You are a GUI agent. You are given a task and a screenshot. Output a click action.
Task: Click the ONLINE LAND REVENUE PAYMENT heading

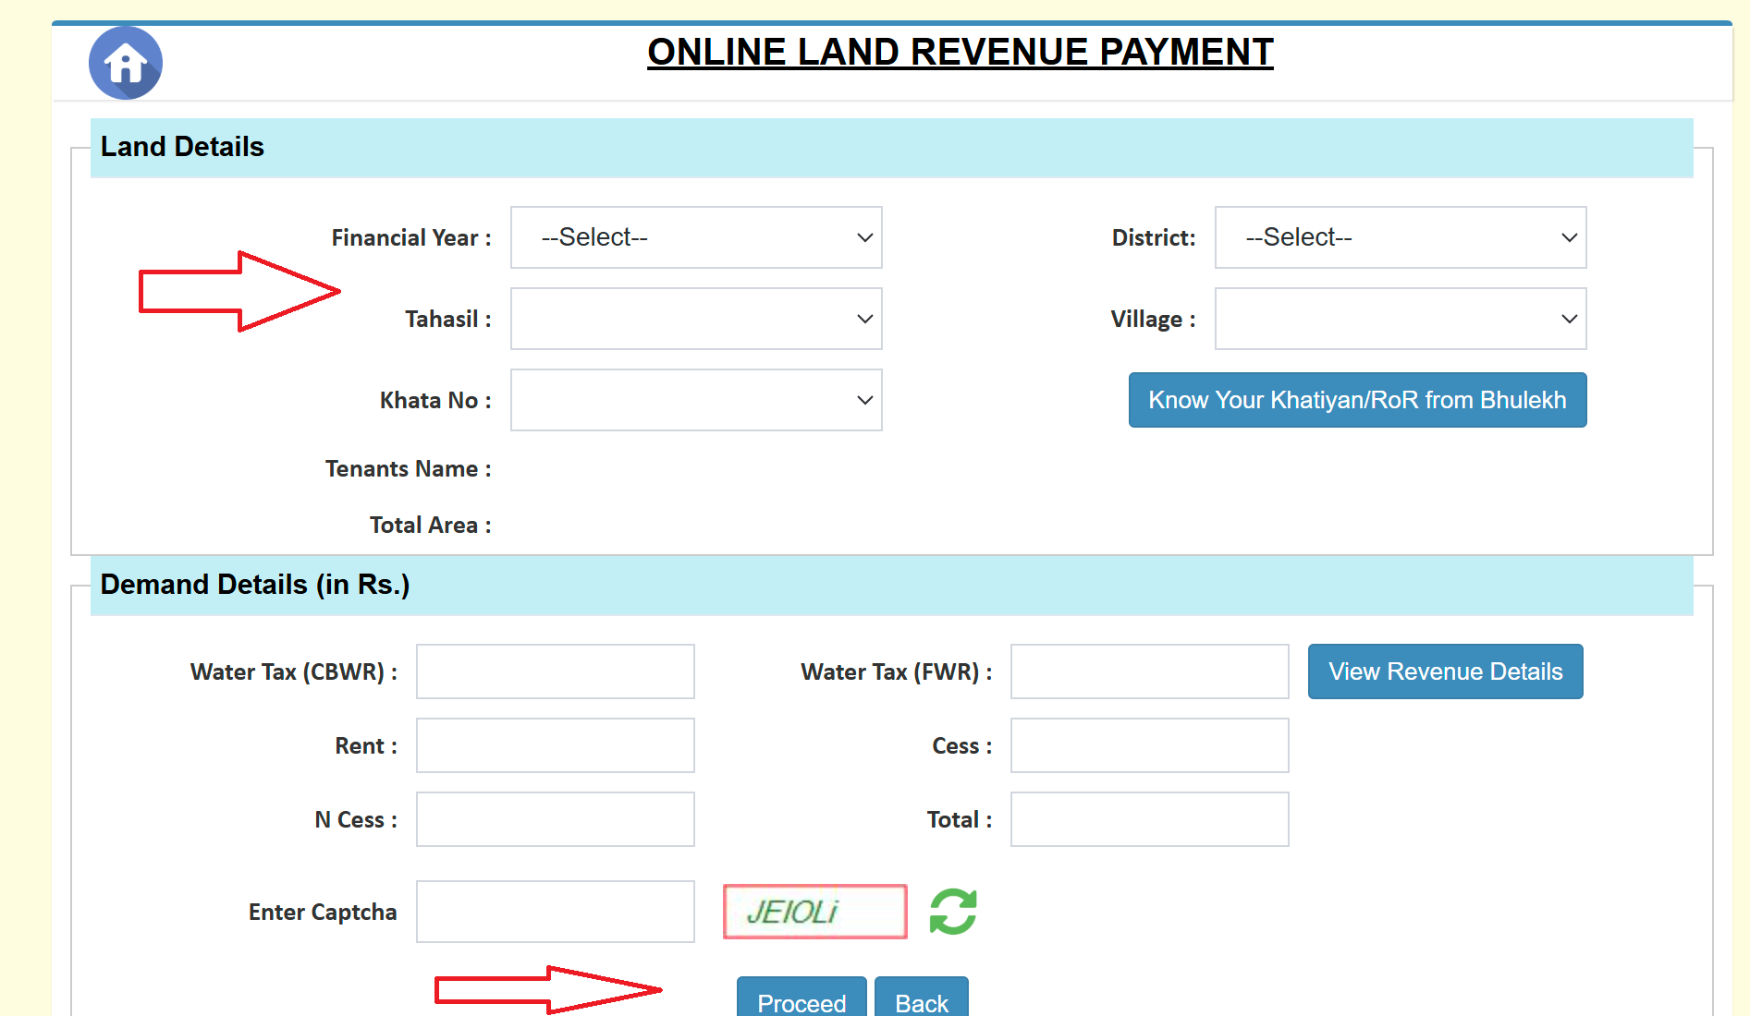(x=960, y=52)
